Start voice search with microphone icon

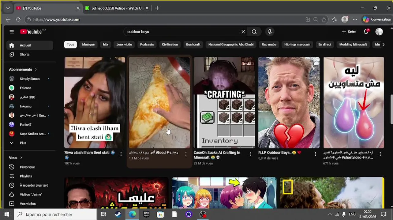pos(270,32)
